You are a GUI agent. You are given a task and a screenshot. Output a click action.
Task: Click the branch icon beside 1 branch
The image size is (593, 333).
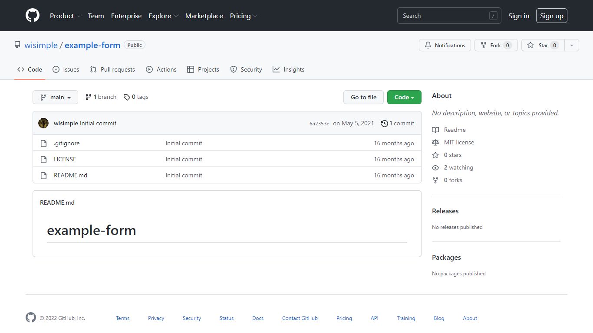pos(89,97)
